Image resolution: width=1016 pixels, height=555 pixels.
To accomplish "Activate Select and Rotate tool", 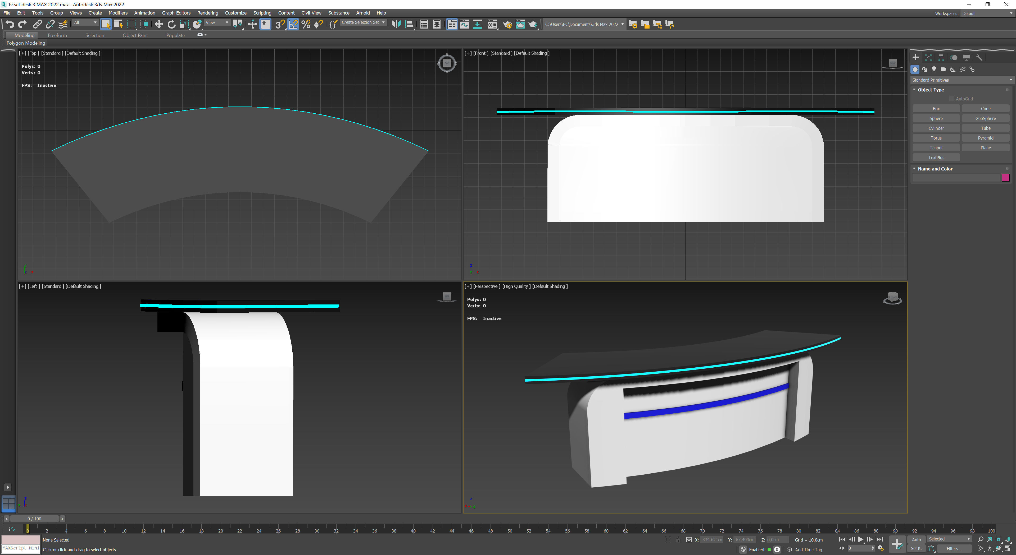I will (x=171, y=24).
